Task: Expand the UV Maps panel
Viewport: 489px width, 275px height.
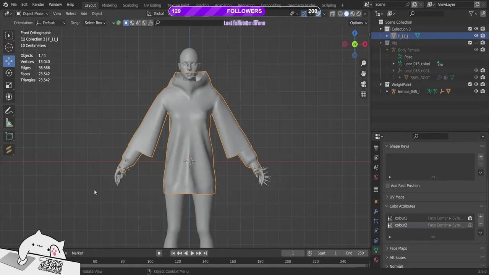Action: (x=397, y=197)
